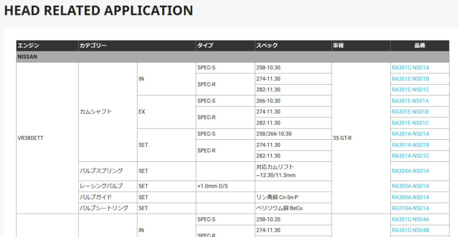Screen dimensions: 458x237
Task: Select the NISSAN manufacturer row
Action: point(27,57)
